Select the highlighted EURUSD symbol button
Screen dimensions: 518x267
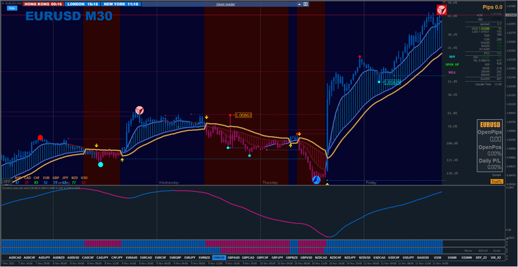tap(219, 257)
